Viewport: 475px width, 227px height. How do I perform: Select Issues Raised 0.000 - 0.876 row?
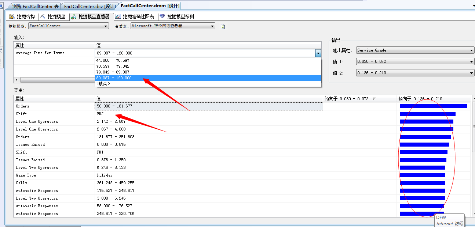point(242,144)
